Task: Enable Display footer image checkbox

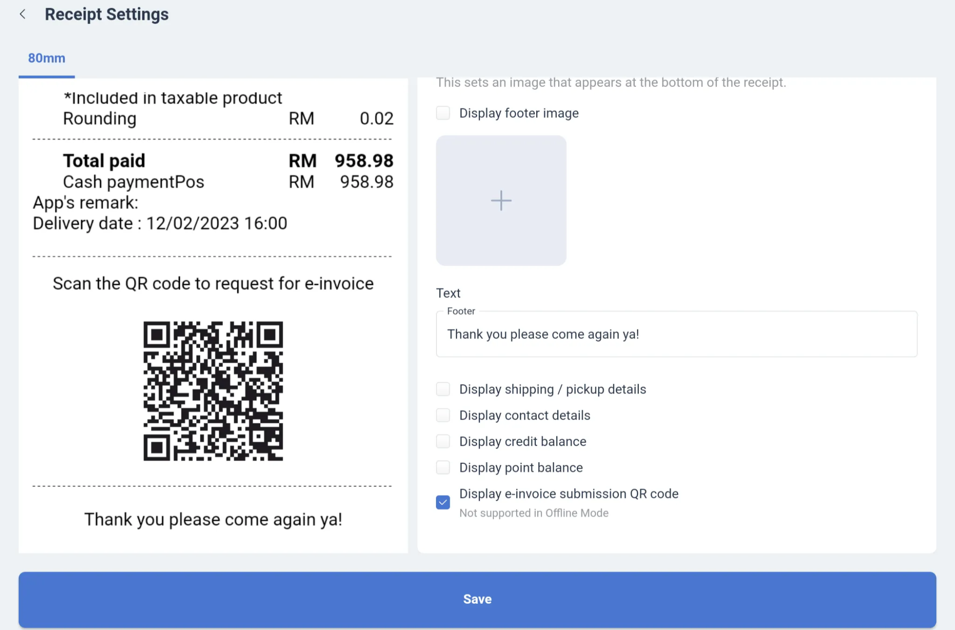Action: click(x=443, y=113)
